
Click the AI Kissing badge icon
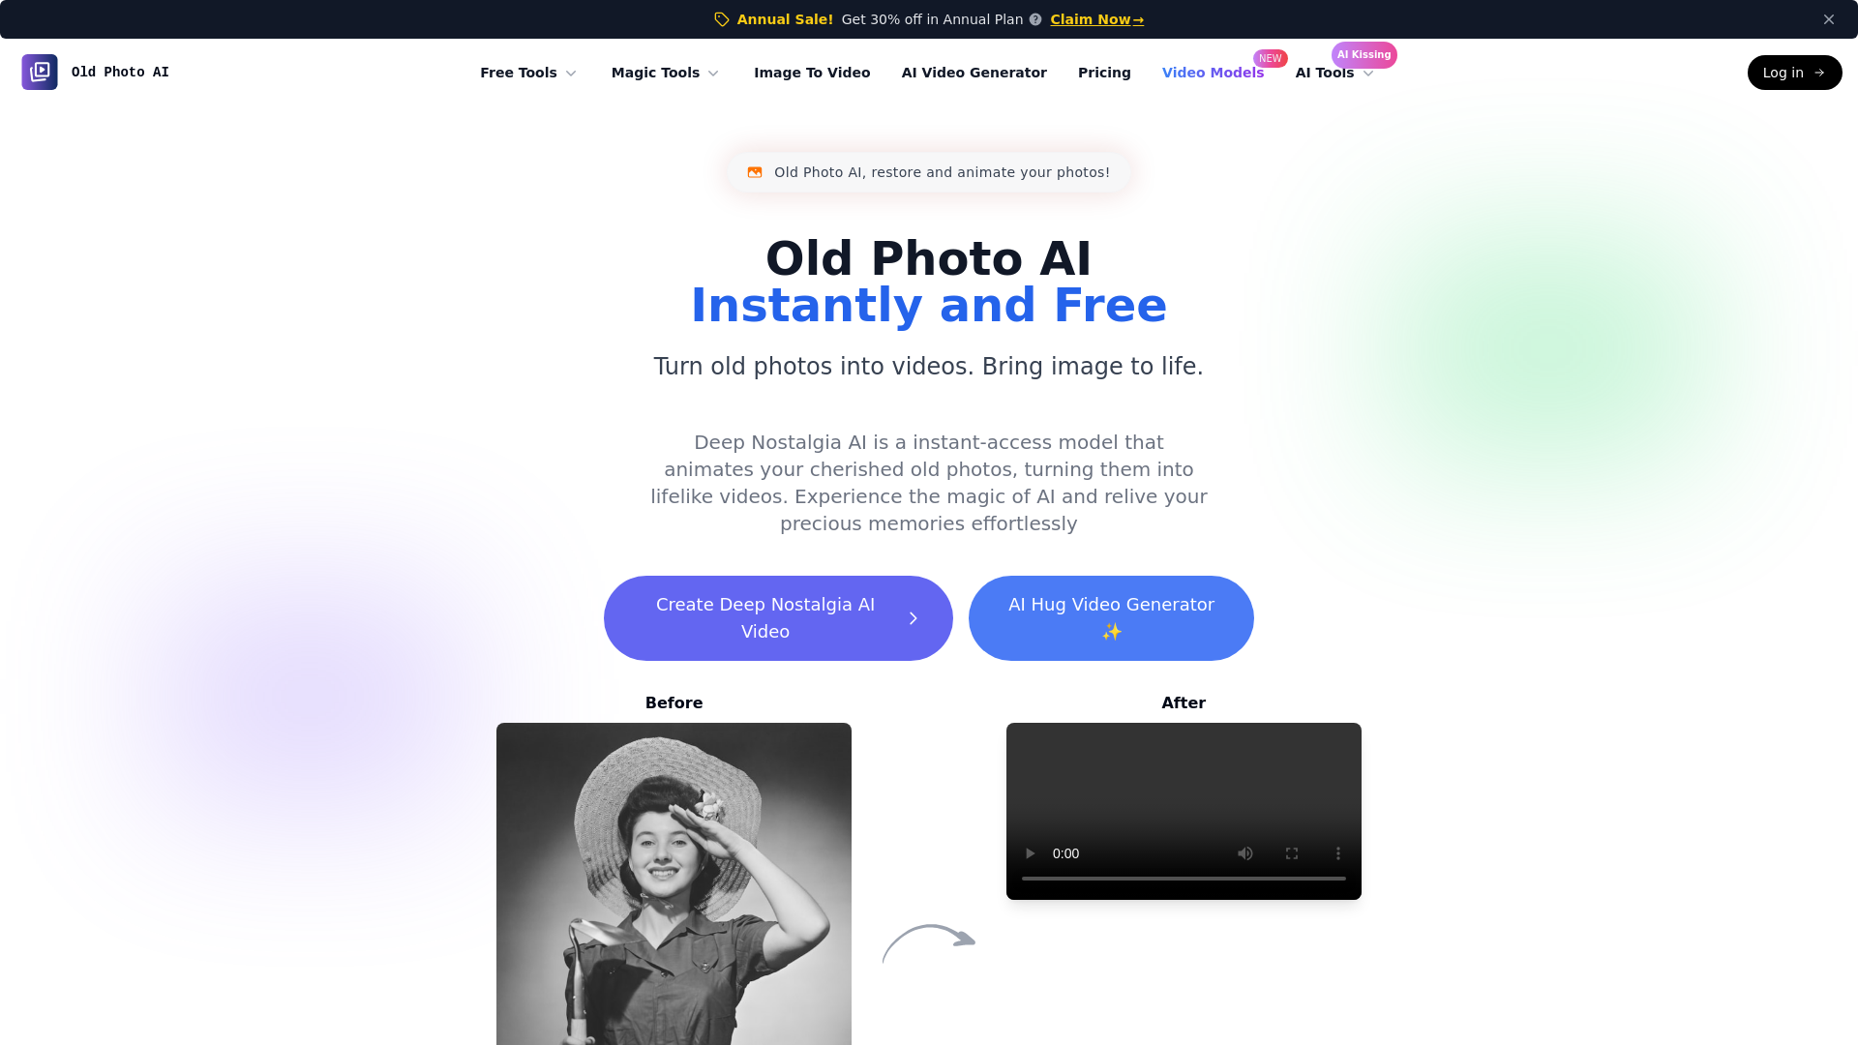tap(1363, 53)
